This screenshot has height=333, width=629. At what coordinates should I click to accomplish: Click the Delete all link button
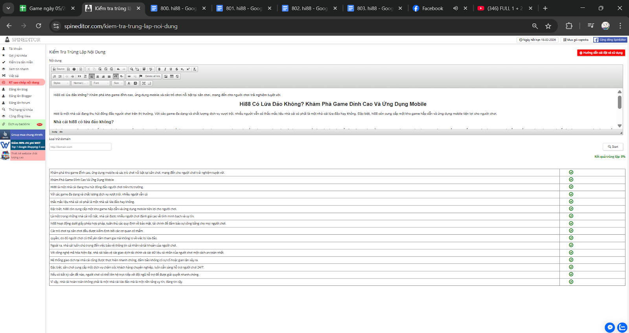click(x=153, y=76)
